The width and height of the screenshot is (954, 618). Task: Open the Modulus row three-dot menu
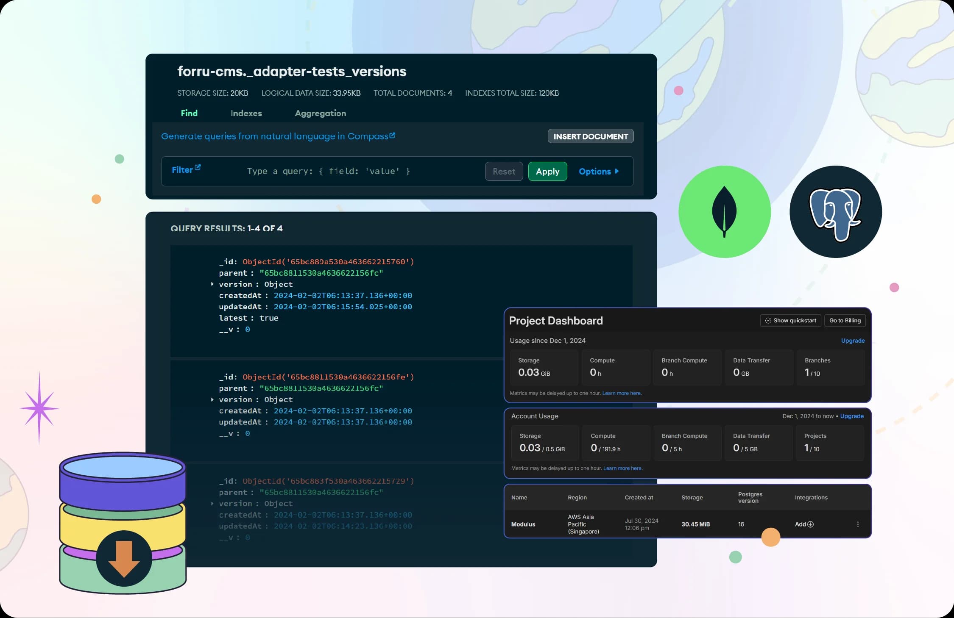click(858, 524)
